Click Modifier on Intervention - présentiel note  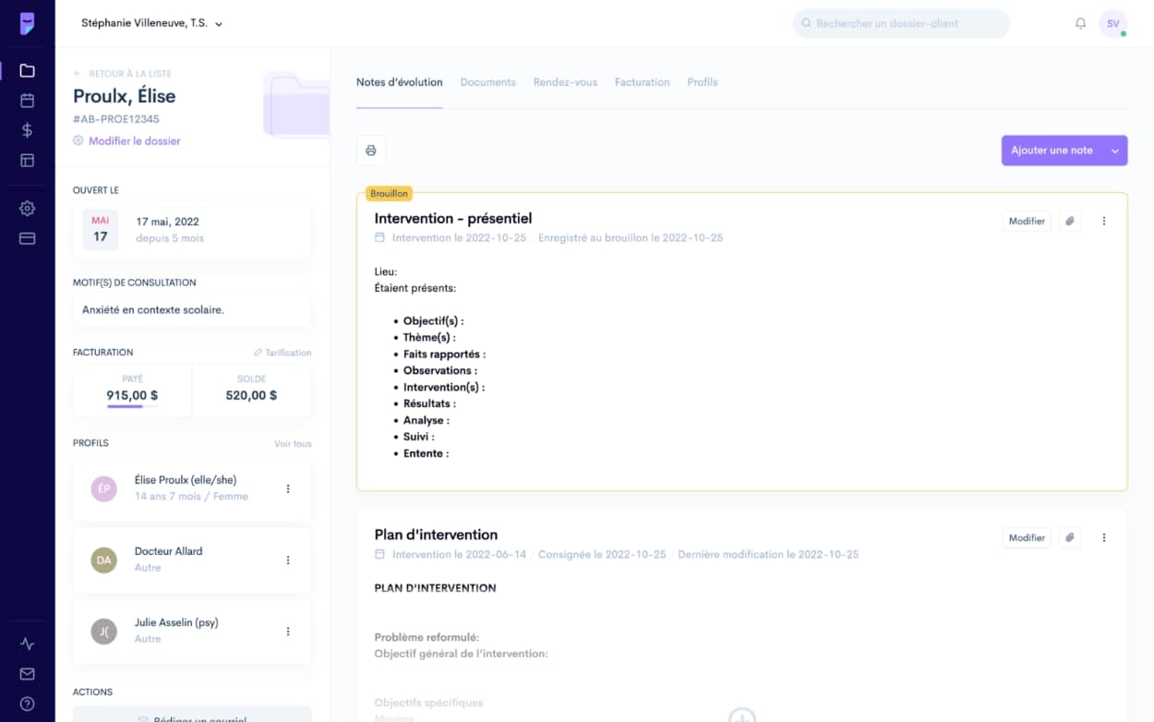(x=1027, y=222)
